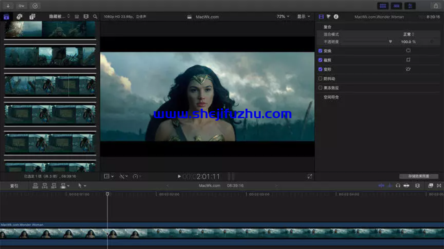Select the topmost browser clip thumbnail

coord(50,30)
